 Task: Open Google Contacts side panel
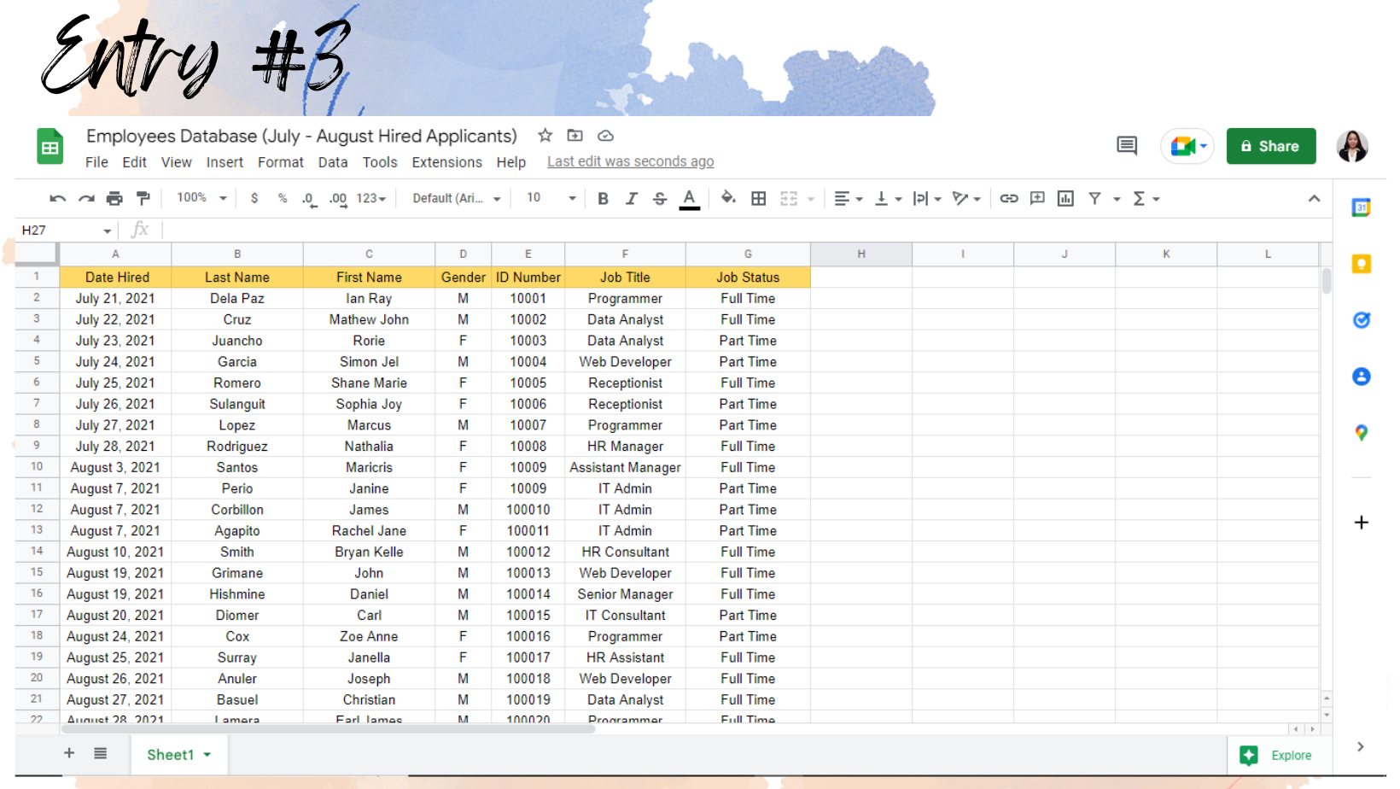click(x=1362, y=377)
